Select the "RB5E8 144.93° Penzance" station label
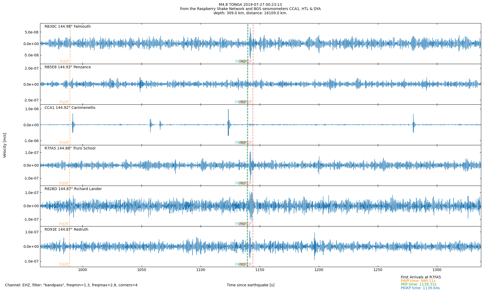This screenshot has width=501, height=290. coord(68,67)
